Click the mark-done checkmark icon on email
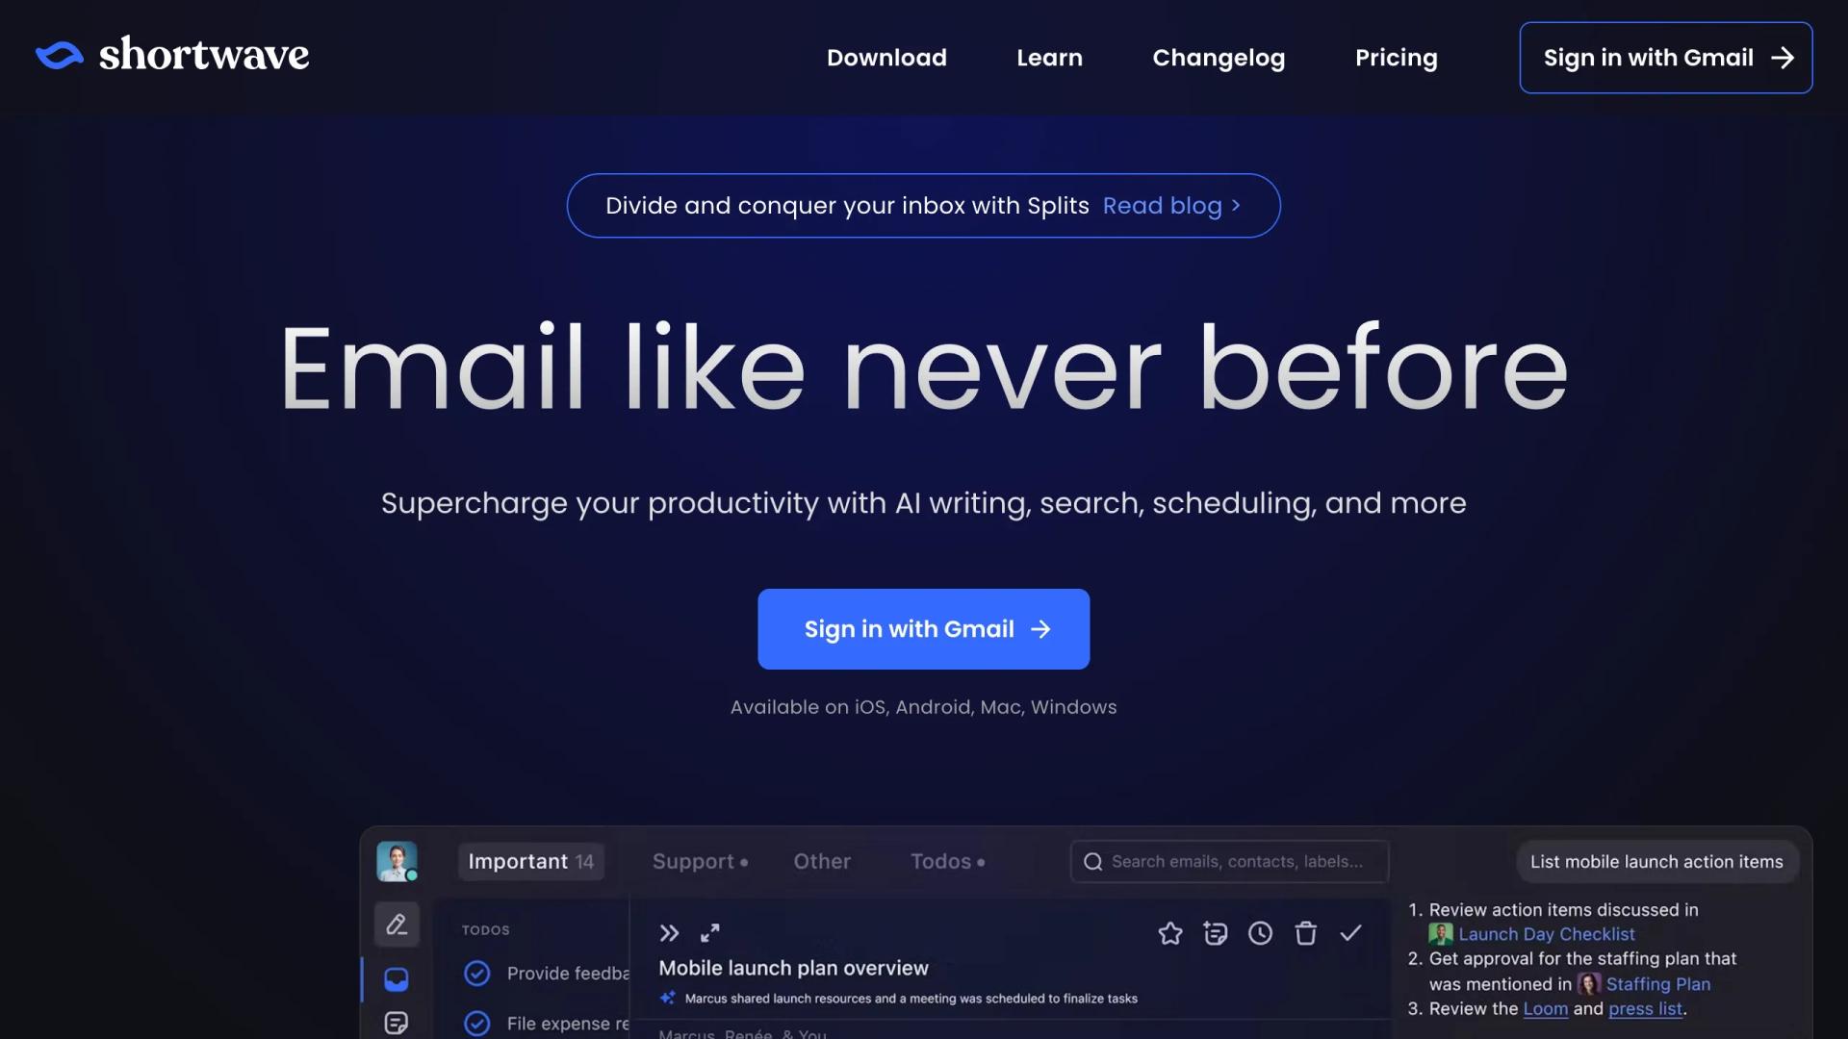This screenshot has width=1848, height=1039. [1350, 932]
